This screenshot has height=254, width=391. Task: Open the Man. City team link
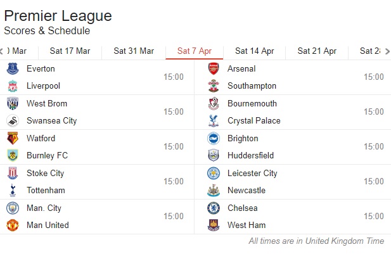[x=44, y=208]
